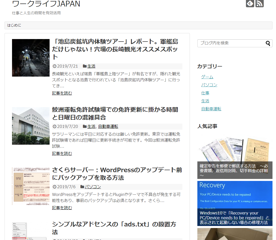Select 自動車運転 in the category sidebar
276x240 pixels.
[x=211, y=109]
